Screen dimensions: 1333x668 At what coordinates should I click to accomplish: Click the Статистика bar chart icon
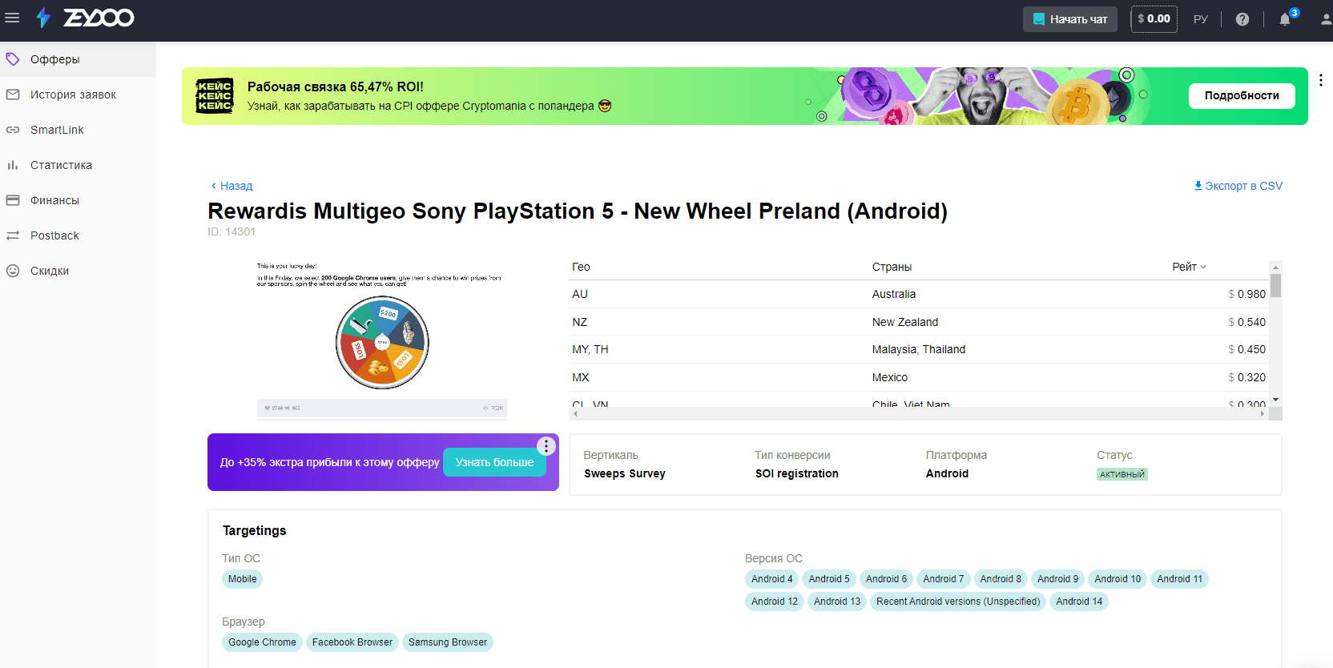pyautogui.click(x=13, y=165)
